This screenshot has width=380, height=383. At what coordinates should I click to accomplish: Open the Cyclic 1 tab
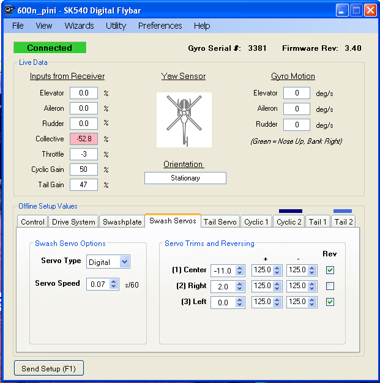(256, 222)
